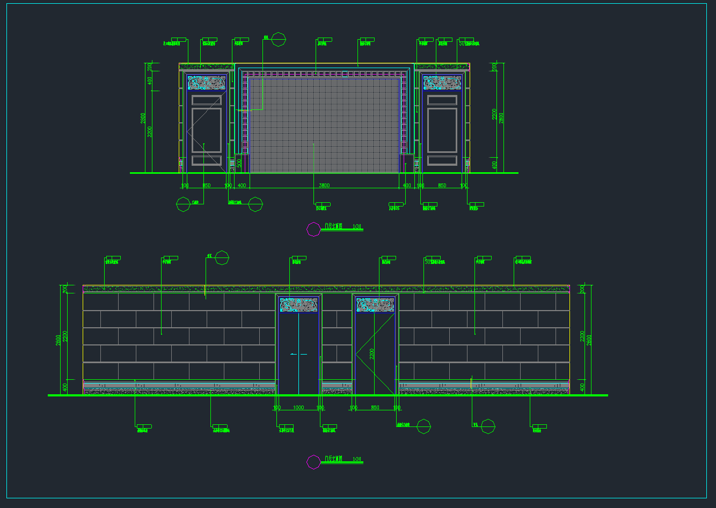Click the magenta circle beside the upper drawing title
Viewport: 716px width, 508px height.
click(313, 230)
